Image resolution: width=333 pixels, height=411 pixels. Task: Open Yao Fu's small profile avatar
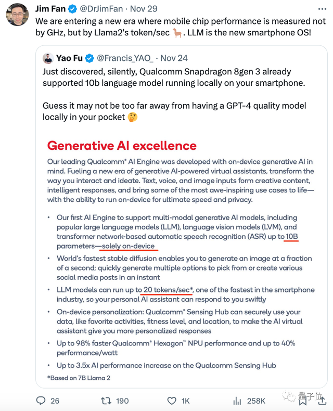coord(48,58)
